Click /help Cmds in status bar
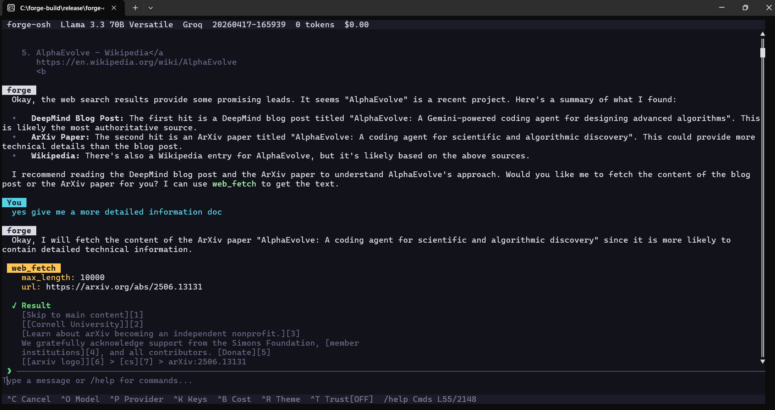 pyautogui.click(x=408, y=399)
